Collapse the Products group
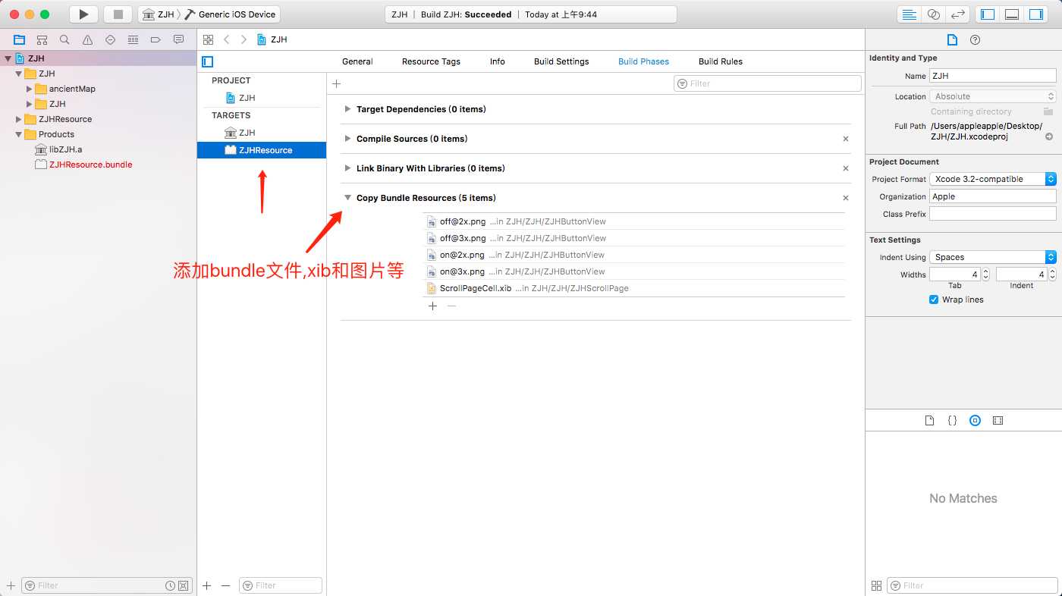Screen dimensions: 1062x596 point(19,134)
